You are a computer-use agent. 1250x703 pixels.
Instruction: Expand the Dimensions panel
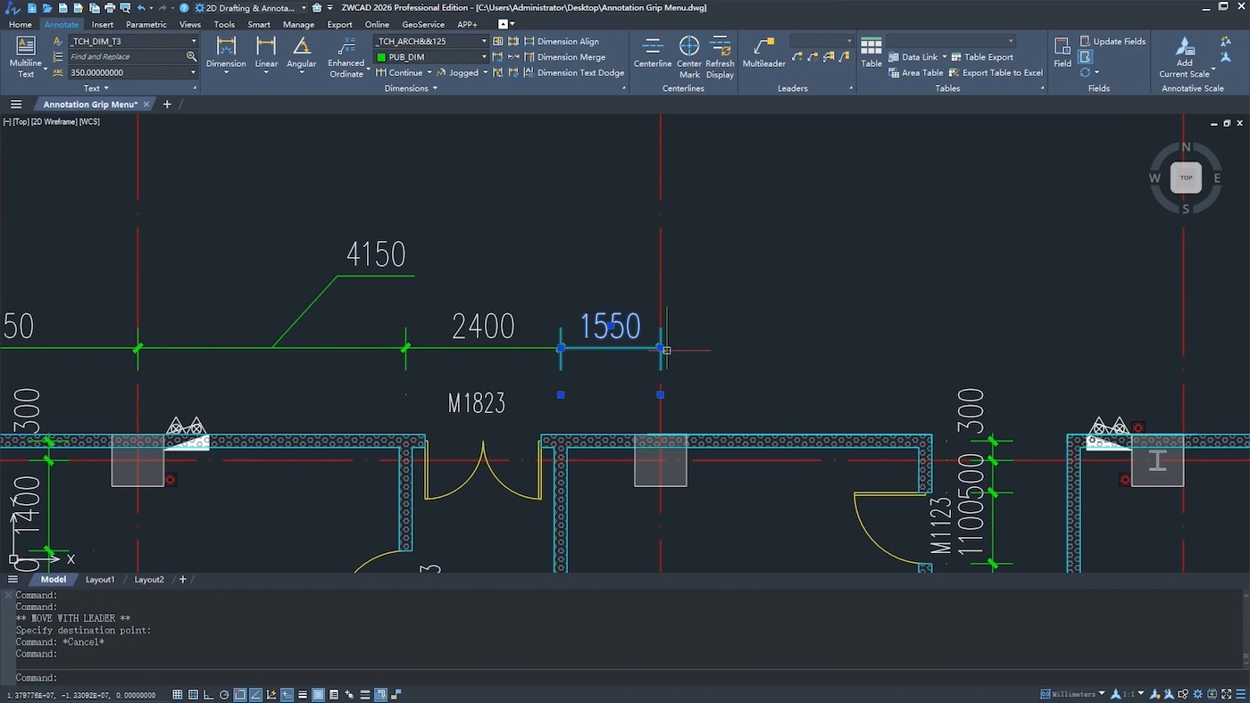click(x=411, y=88)
